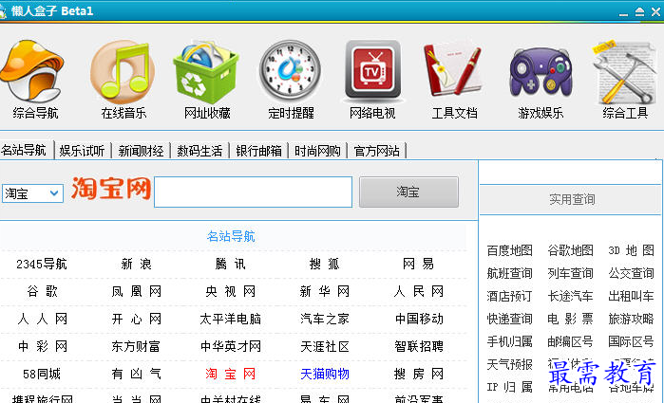The width and height of the screenshot is (664, 403).
Task: Open the 网易 link
Action: (x=418, y=264)
